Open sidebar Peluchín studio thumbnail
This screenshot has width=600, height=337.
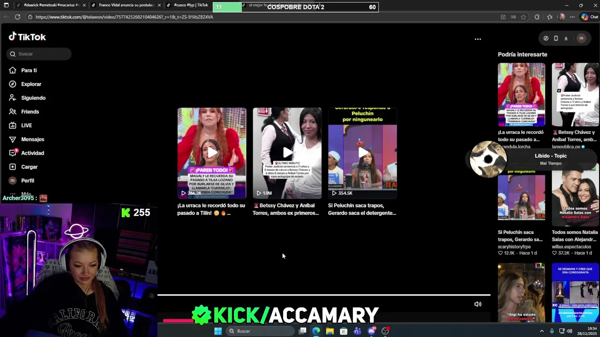pyautogui.click(x=521, y=195)
